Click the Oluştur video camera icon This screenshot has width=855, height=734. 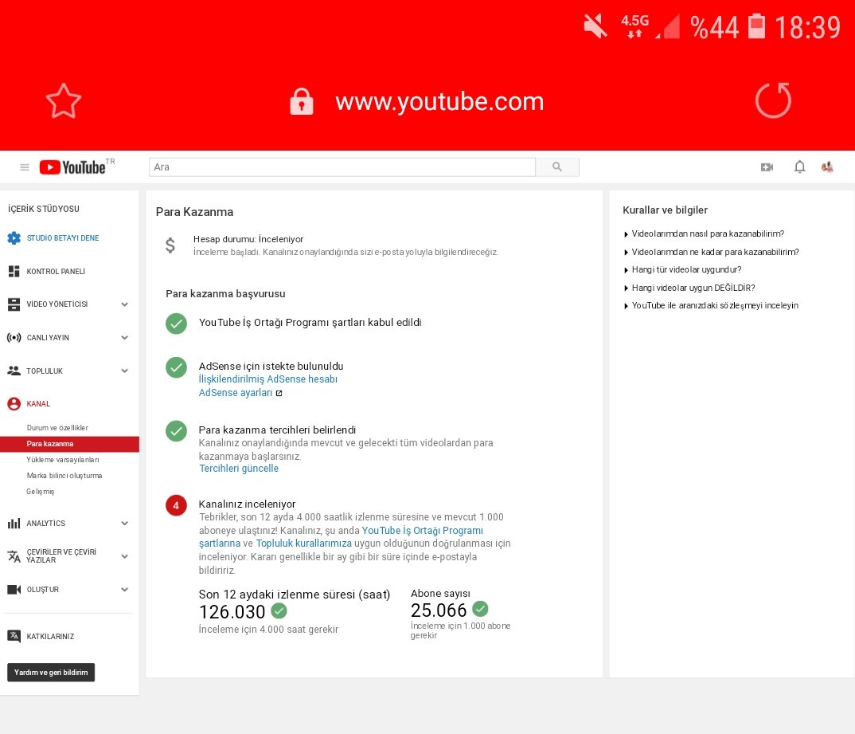[14, 590]
